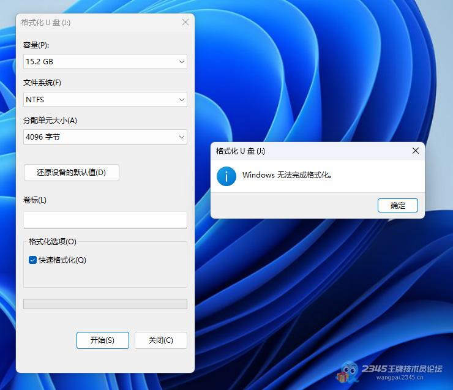Image resolution: width=453 pixels, height=390 pixels.
Task: Click the 格式化选项(O) group label
Action: 52,241
